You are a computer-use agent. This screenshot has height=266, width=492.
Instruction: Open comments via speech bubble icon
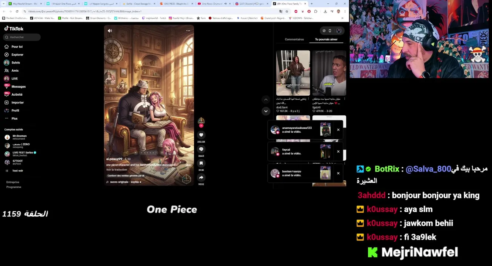[x=201, y=149]
